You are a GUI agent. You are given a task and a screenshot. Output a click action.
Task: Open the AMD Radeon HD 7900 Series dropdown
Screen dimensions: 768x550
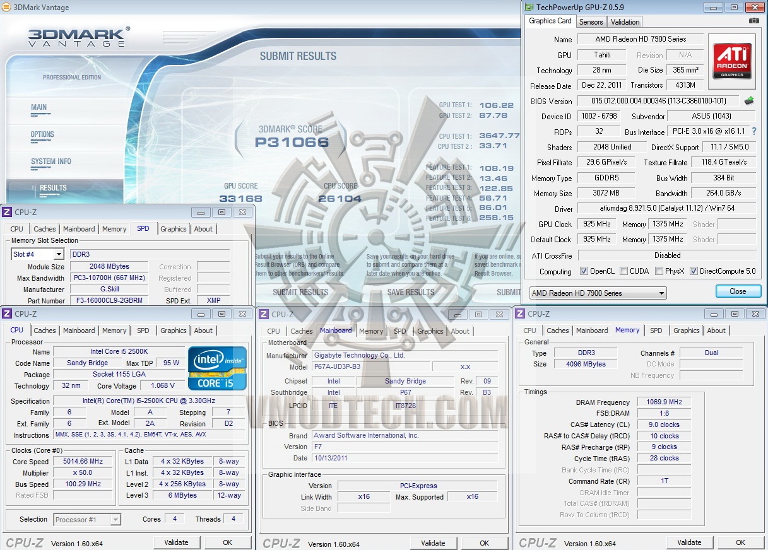[x=598, y=293]
